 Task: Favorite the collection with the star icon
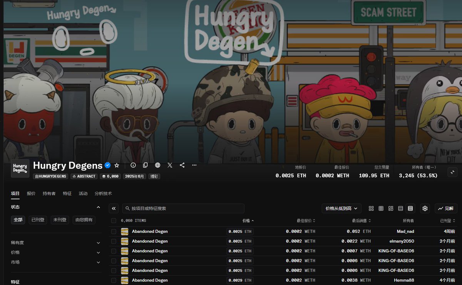click(117, 165)
